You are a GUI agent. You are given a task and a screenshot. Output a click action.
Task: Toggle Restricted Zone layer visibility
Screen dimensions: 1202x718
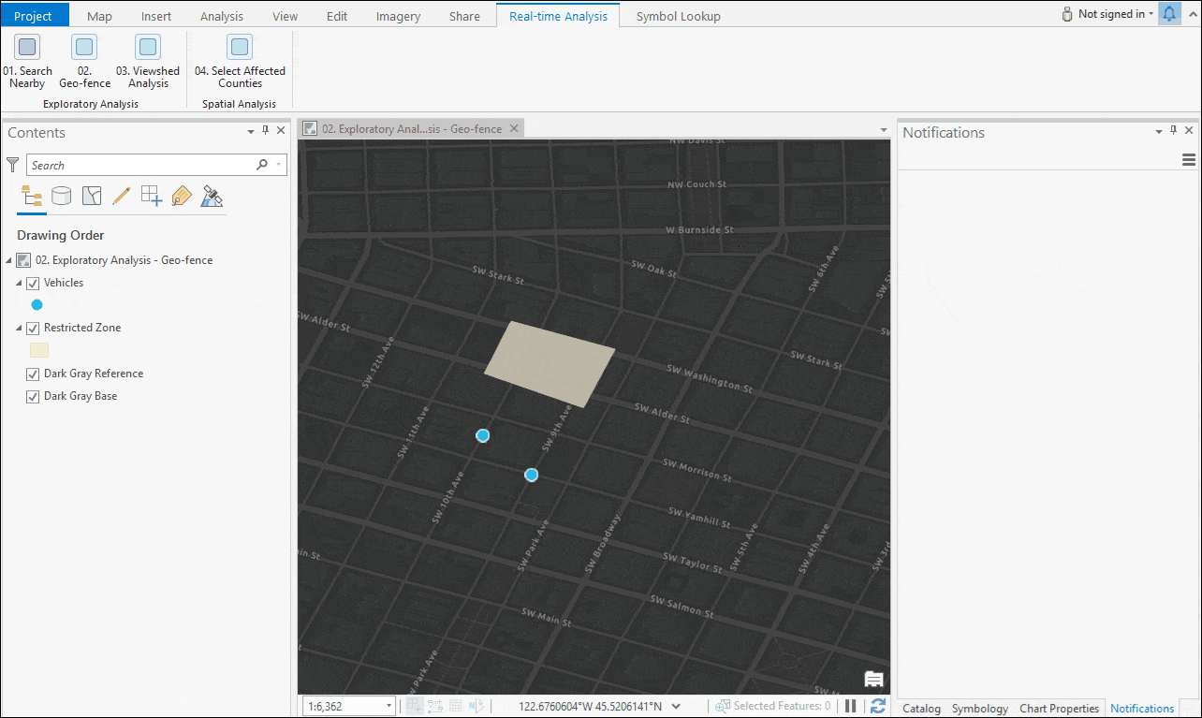pos(33,329)
